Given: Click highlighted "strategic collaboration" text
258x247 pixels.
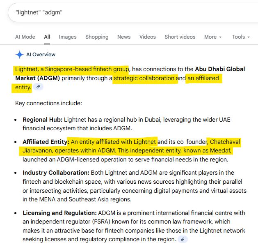Looking at the screenshot, I should pos(144,78).
